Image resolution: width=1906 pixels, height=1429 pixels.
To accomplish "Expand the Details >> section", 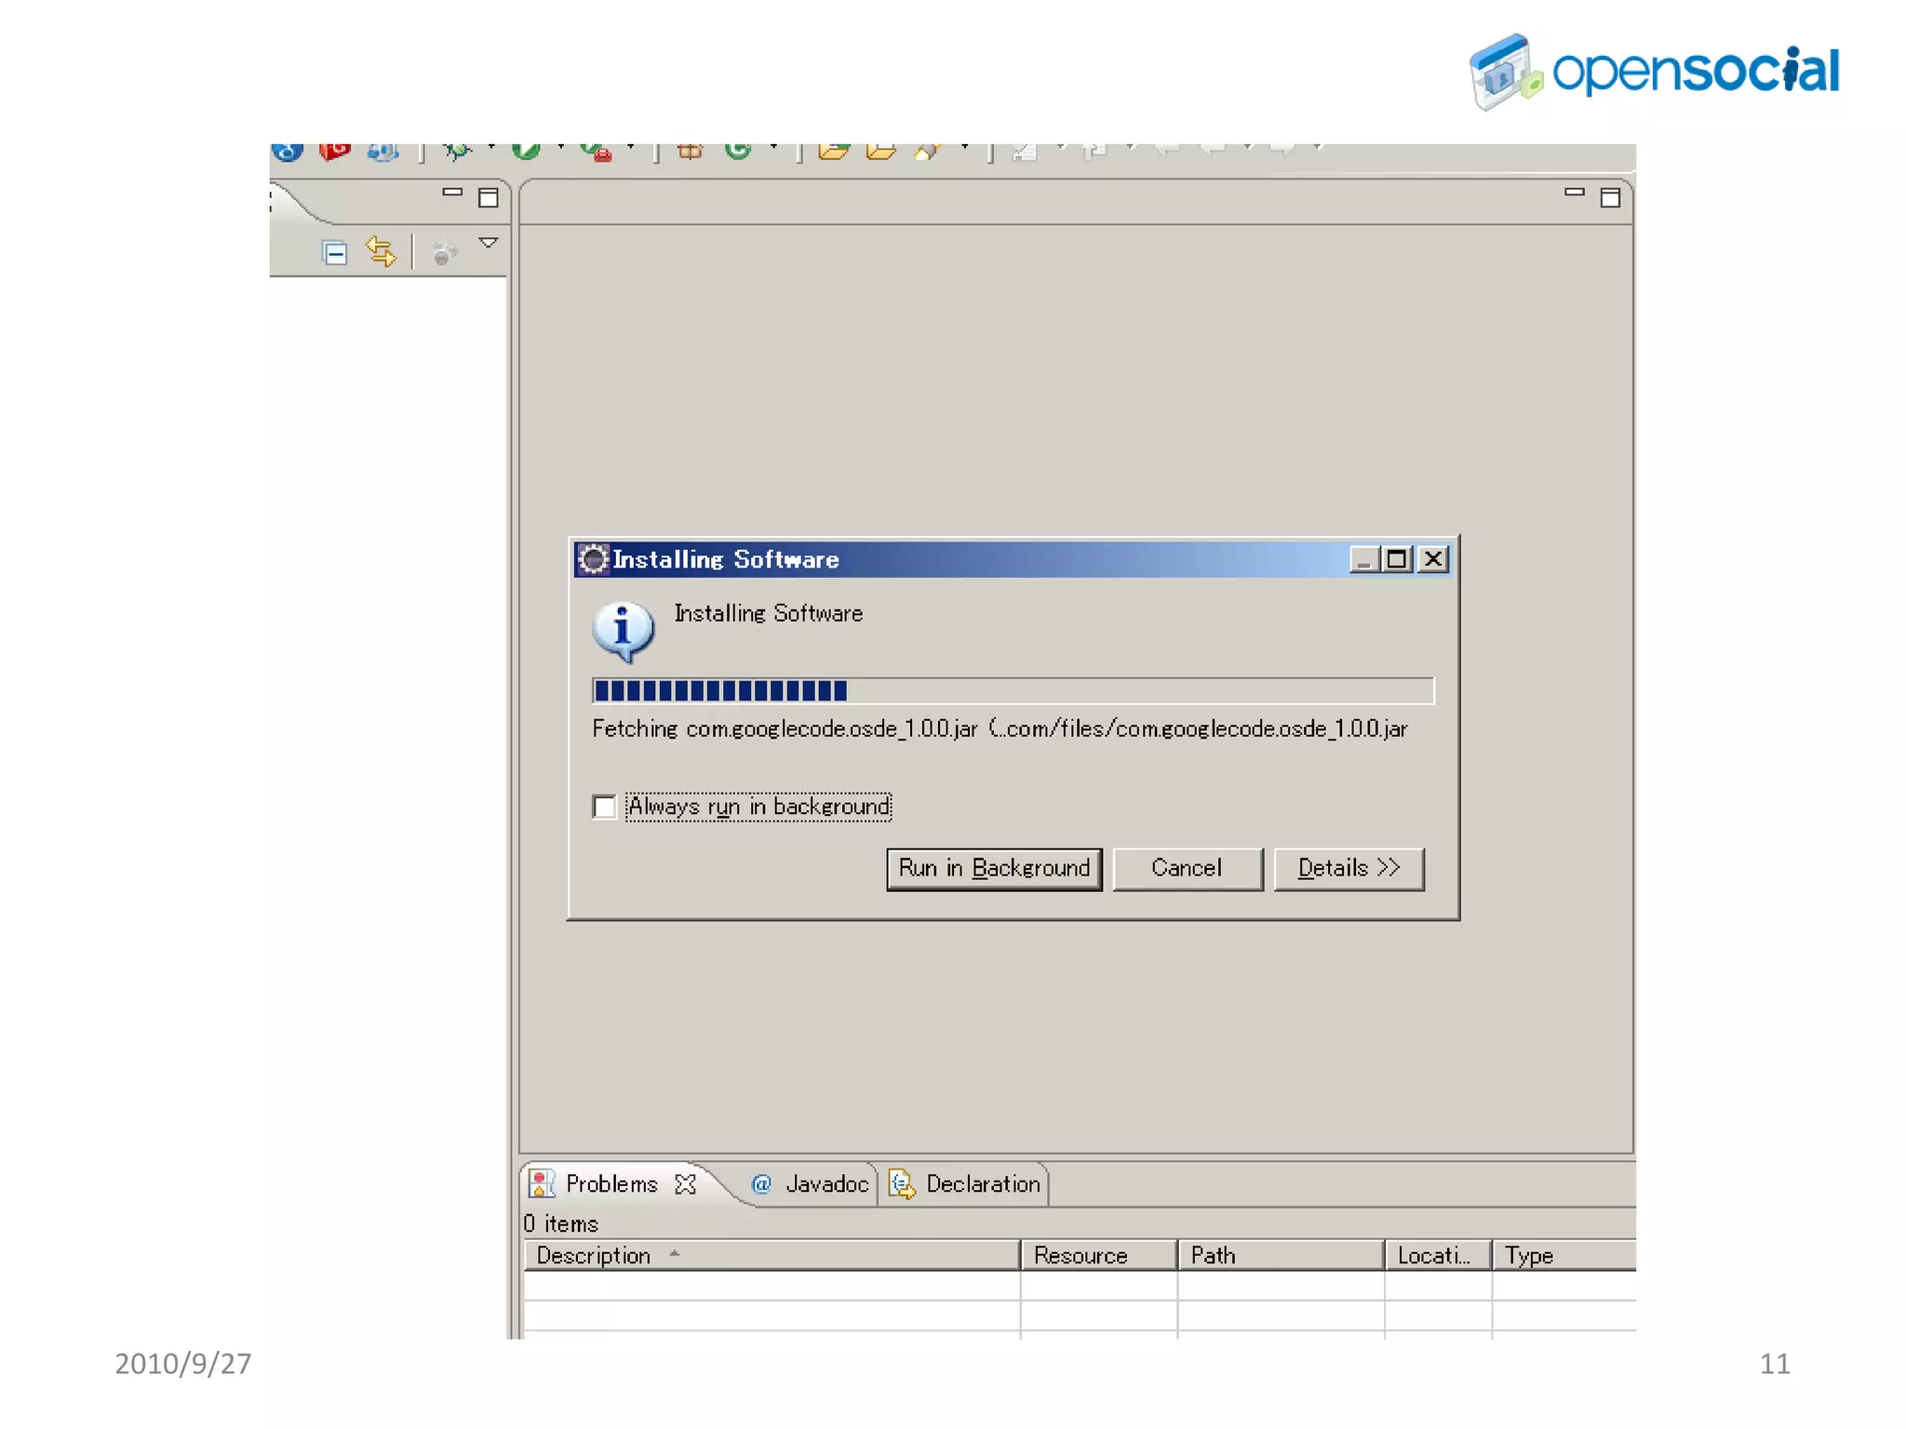I will click(x=1348, y=868).
